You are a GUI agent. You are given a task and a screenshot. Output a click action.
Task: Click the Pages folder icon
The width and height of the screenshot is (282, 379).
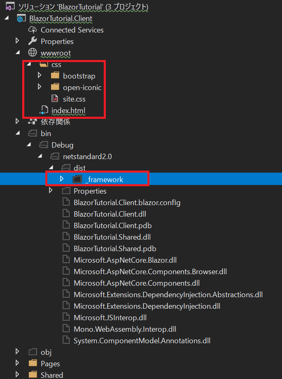[33, 363]
